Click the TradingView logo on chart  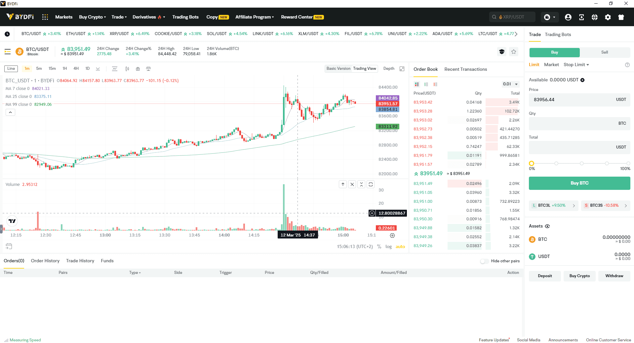click(x=12, y=221)
